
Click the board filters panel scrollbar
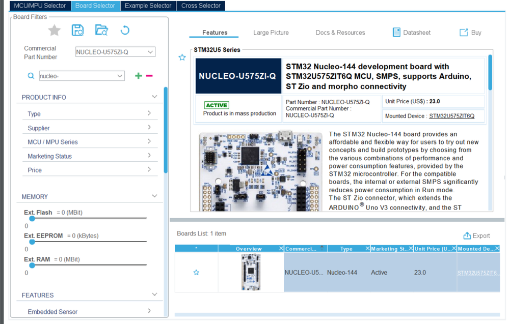[x=166, y=130]
